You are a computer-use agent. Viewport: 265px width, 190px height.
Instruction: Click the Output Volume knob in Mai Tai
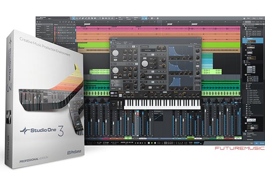(197, 51)
